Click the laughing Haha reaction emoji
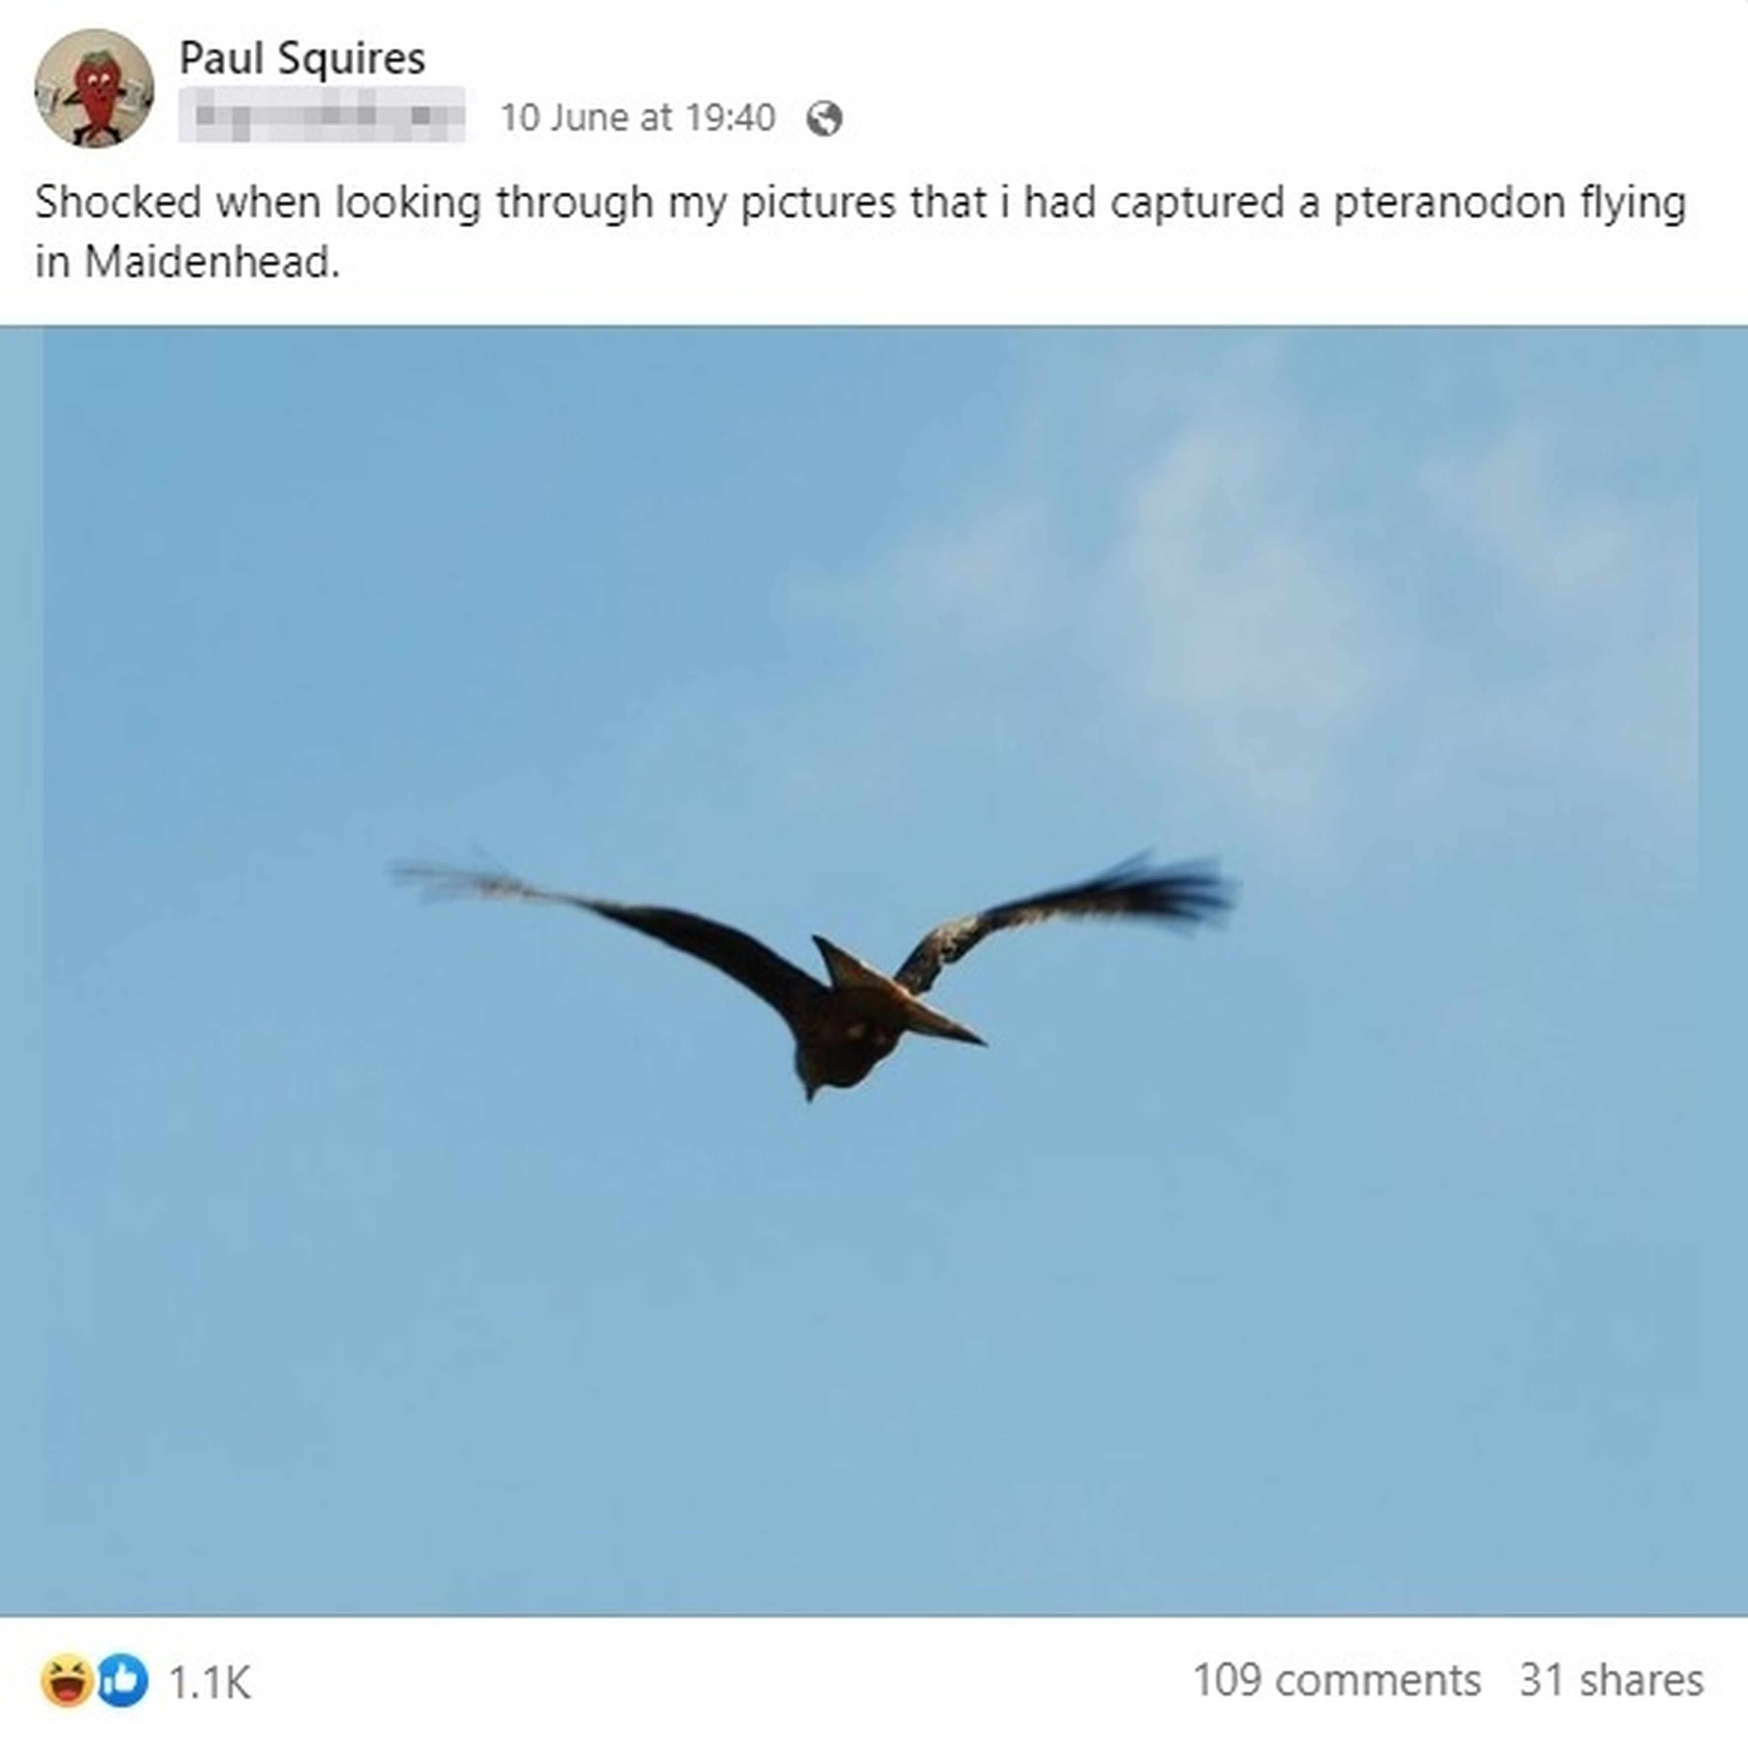The width and height of the screenshot is (1748, 1739). 67,1679
